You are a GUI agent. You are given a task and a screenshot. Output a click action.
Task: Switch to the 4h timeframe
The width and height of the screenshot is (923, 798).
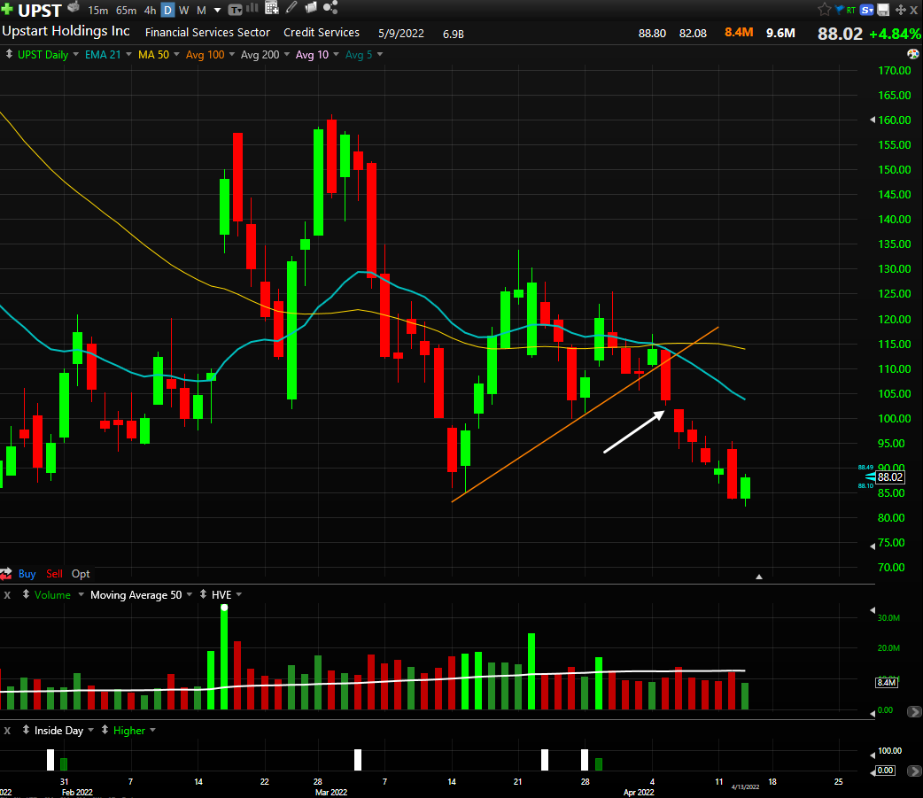pyautogui.click(x=150, y=11)
